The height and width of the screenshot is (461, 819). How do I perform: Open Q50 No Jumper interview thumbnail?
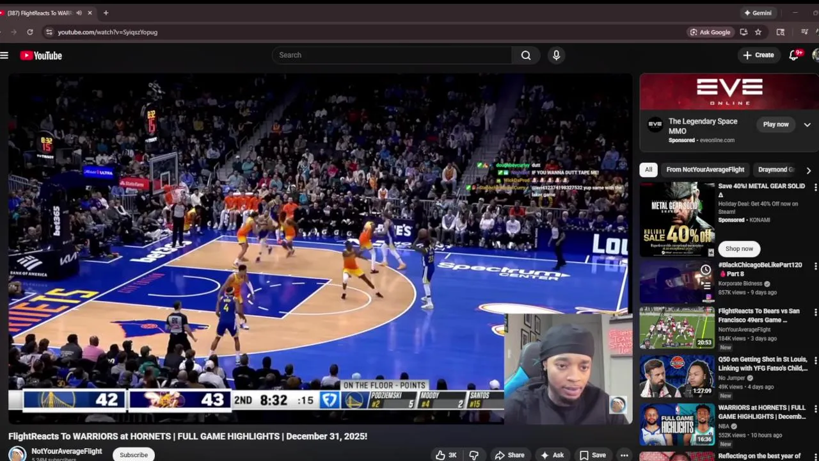678,376
